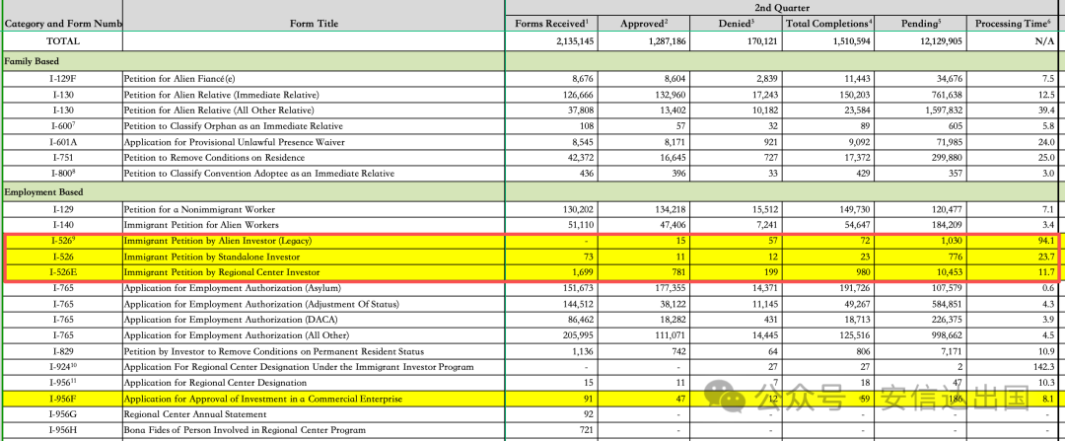This screenshot has width=1065, height=441.
Task: Click the 'I-526E' form number cell
Action: pos(62,272)
